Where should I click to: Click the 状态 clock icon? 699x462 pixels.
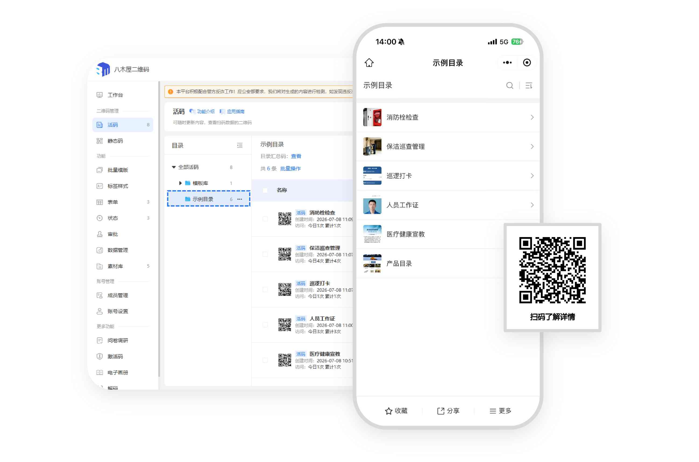click(100, 218)
